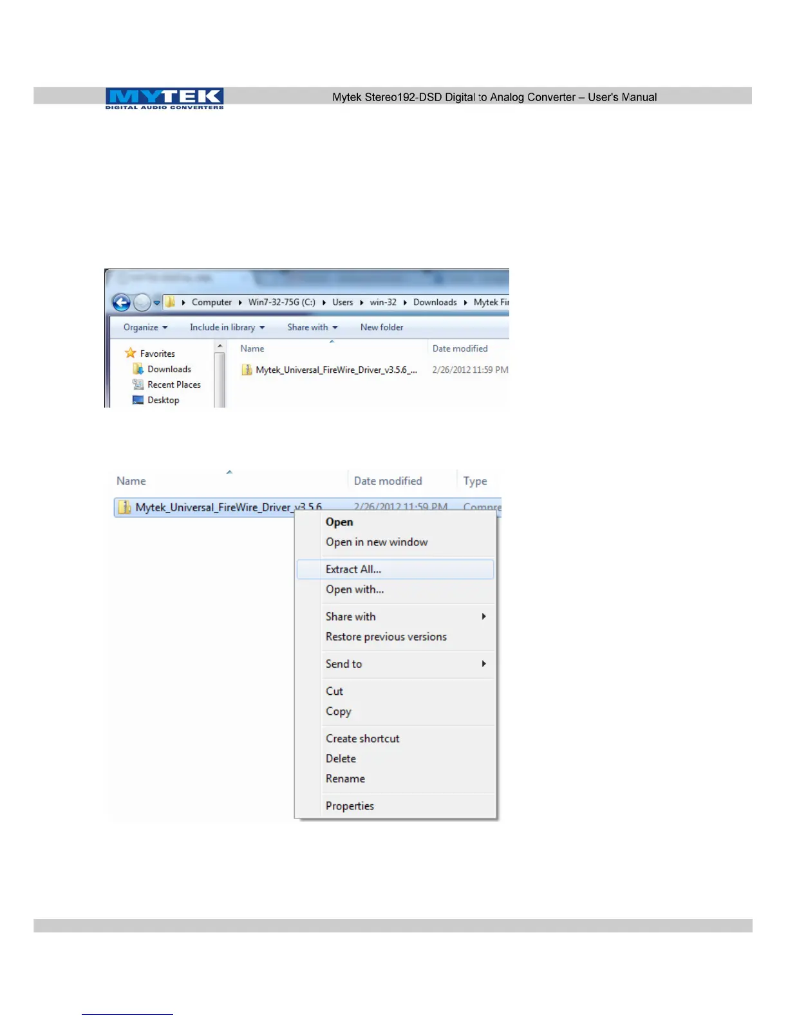Sort by Name column in lower file list
This screenshot has height=1020, width=788.
click(x=131, y=481)
